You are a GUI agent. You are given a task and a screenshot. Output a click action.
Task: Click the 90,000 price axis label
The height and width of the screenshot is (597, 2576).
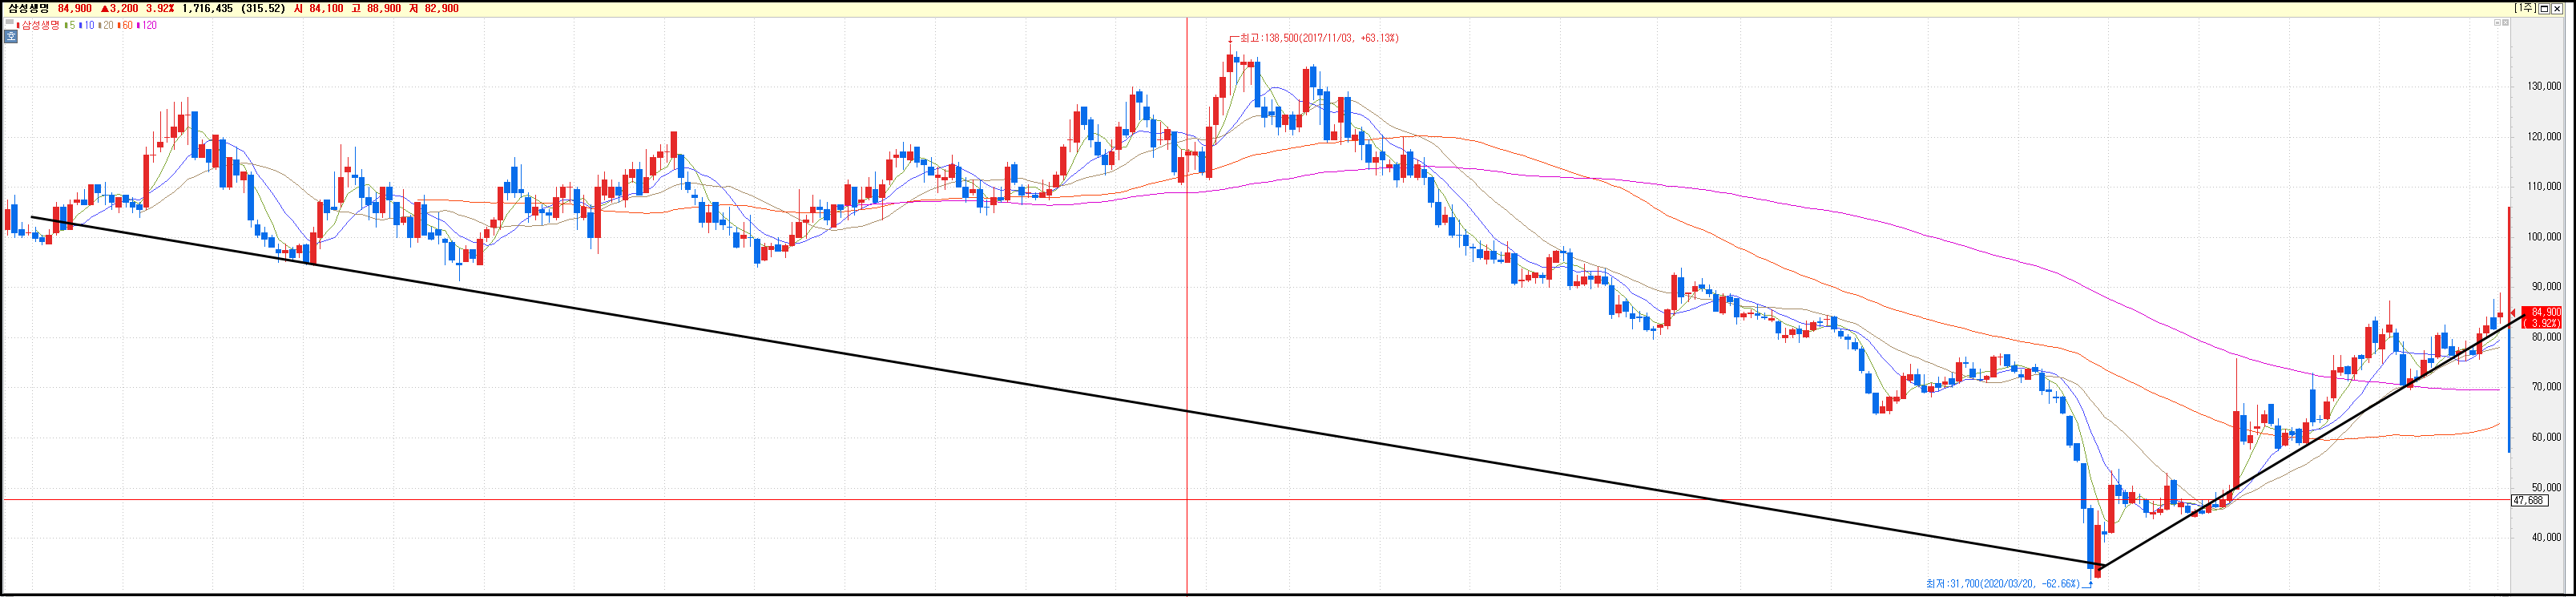click(2546, 287)
